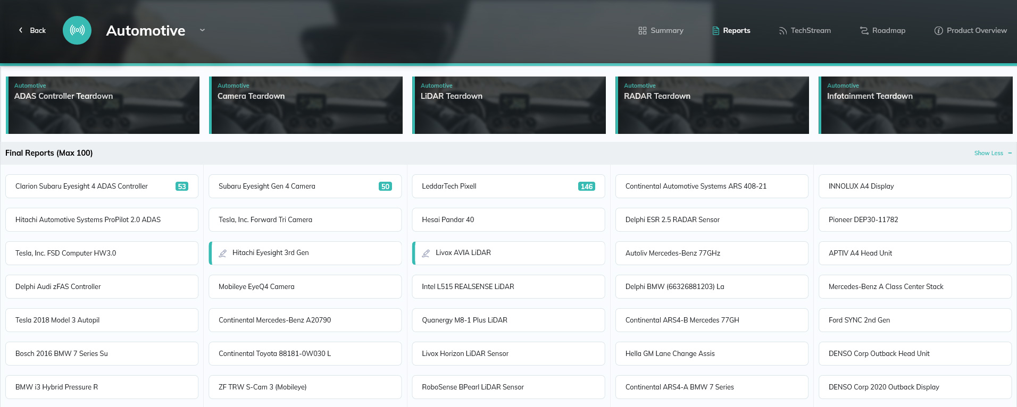Select Delphi ESR 2.5 RADAR Sensor report

pyautogui.click(x=712, y=219)
